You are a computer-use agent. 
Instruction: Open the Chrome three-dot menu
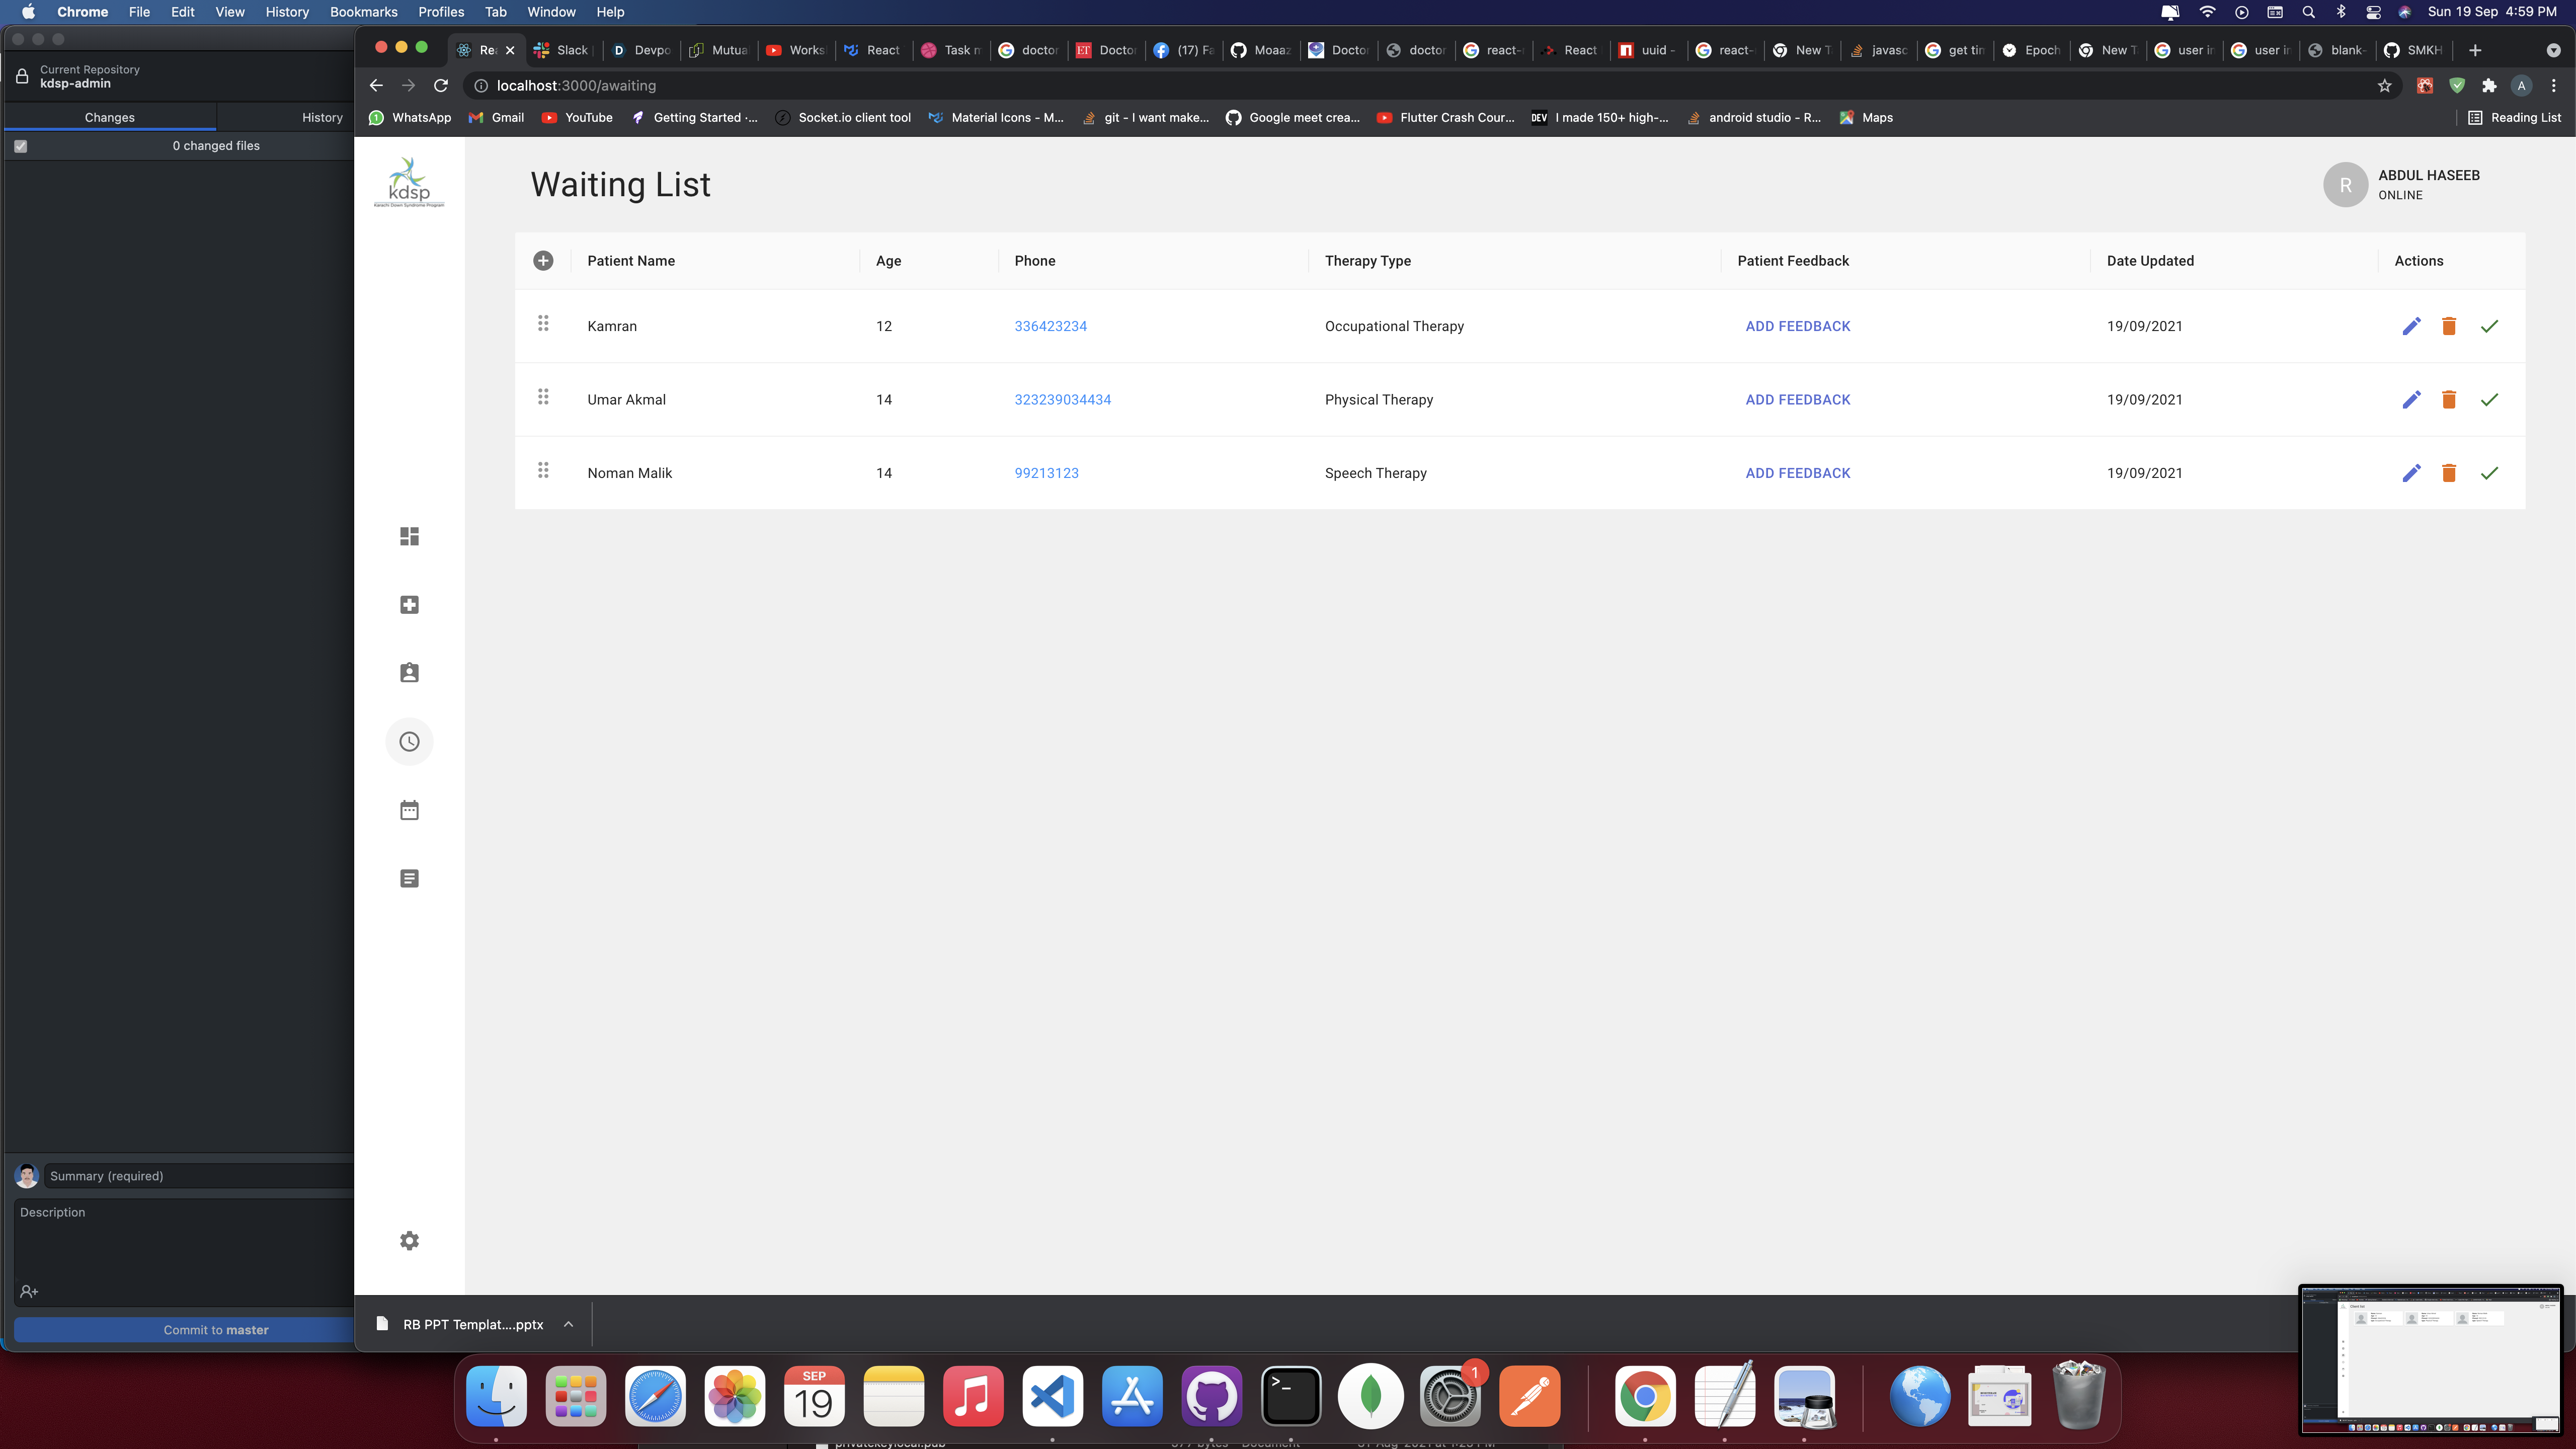(x=2553, y=86)
